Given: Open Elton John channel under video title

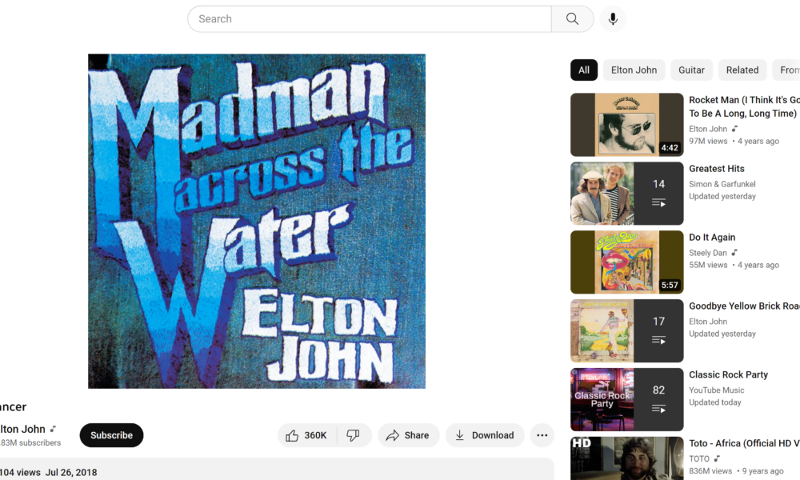Looking at the screenshot, I should tap(22, 429).
